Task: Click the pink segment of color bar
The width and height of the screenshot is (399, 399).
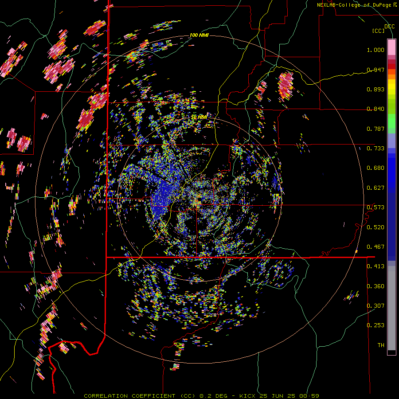Action: pyautogui.click(x=391, y=47)
